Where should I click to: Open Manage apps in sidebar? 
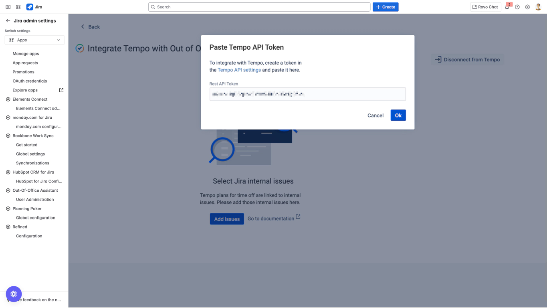(26, 54)
